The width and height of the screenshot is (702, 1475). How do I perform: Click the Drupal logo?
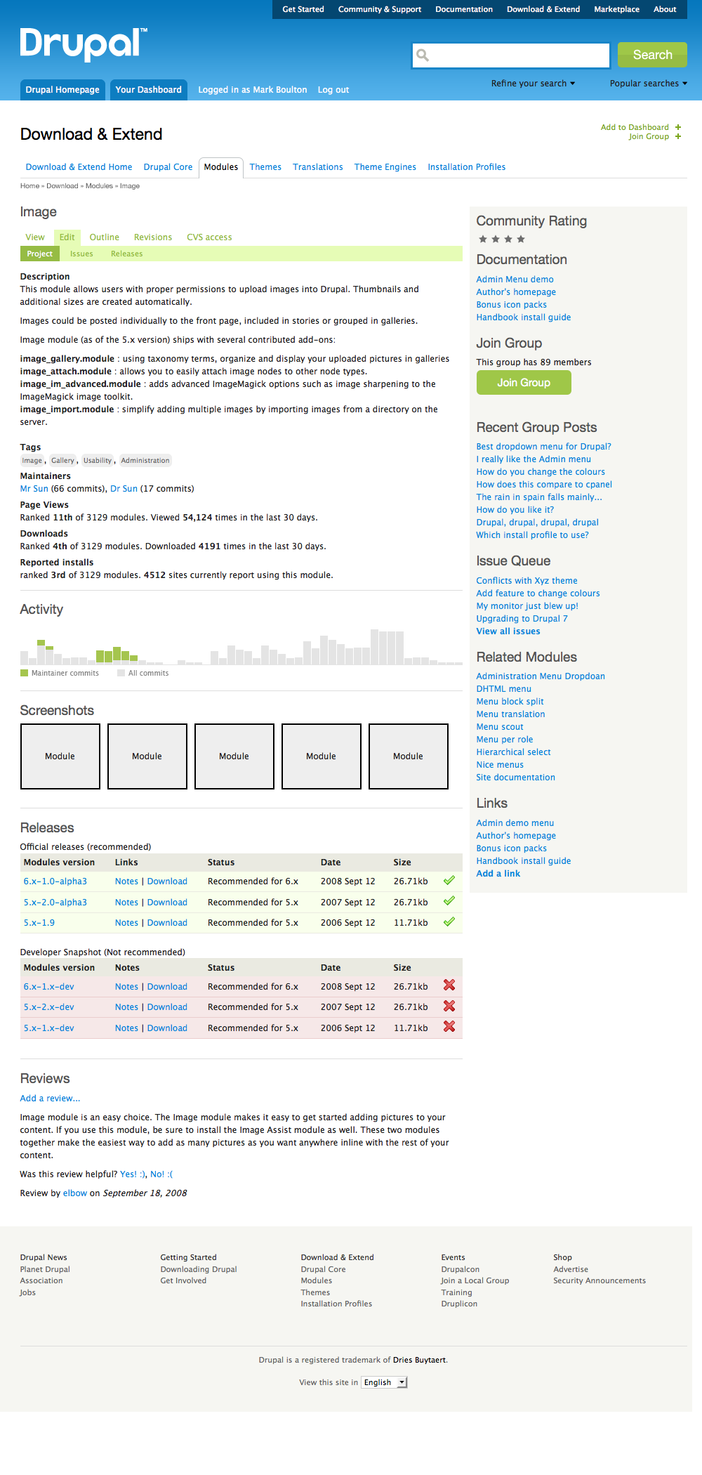(x=84, y=44)
